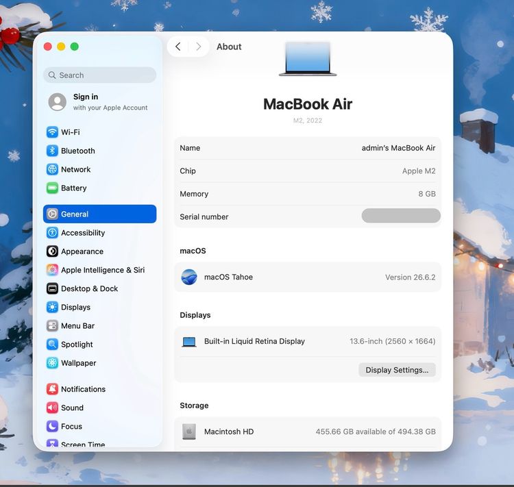The height and width of the screenshot is (487, 514).
Task: Select the Network globe icon
Action: pos(52,169)
